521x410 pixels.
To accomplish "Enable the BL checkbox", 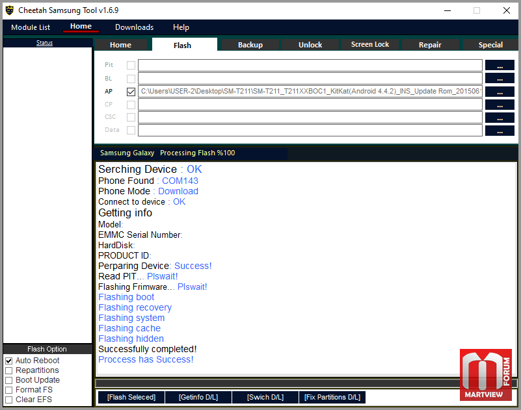I will click(131, 79).
